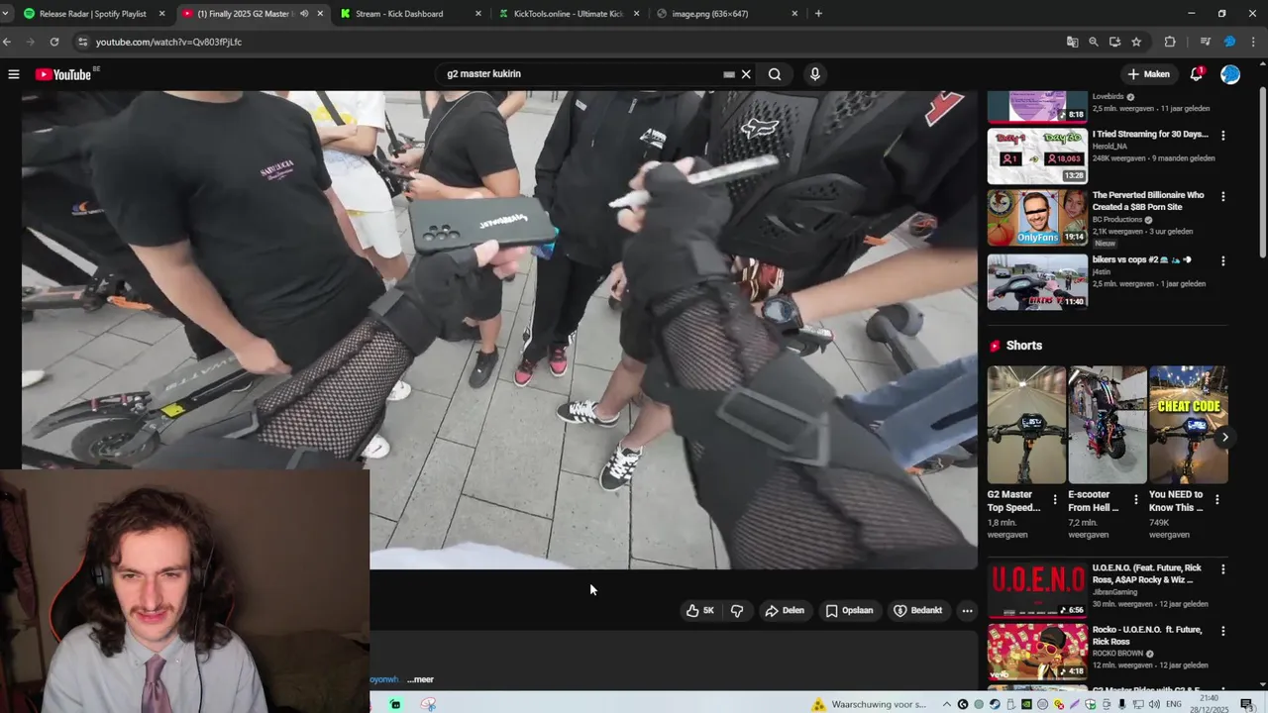This screenshot has width=1268, height=713.
Task: Open options for You NEED to Know short
Action: (1217, 500)
